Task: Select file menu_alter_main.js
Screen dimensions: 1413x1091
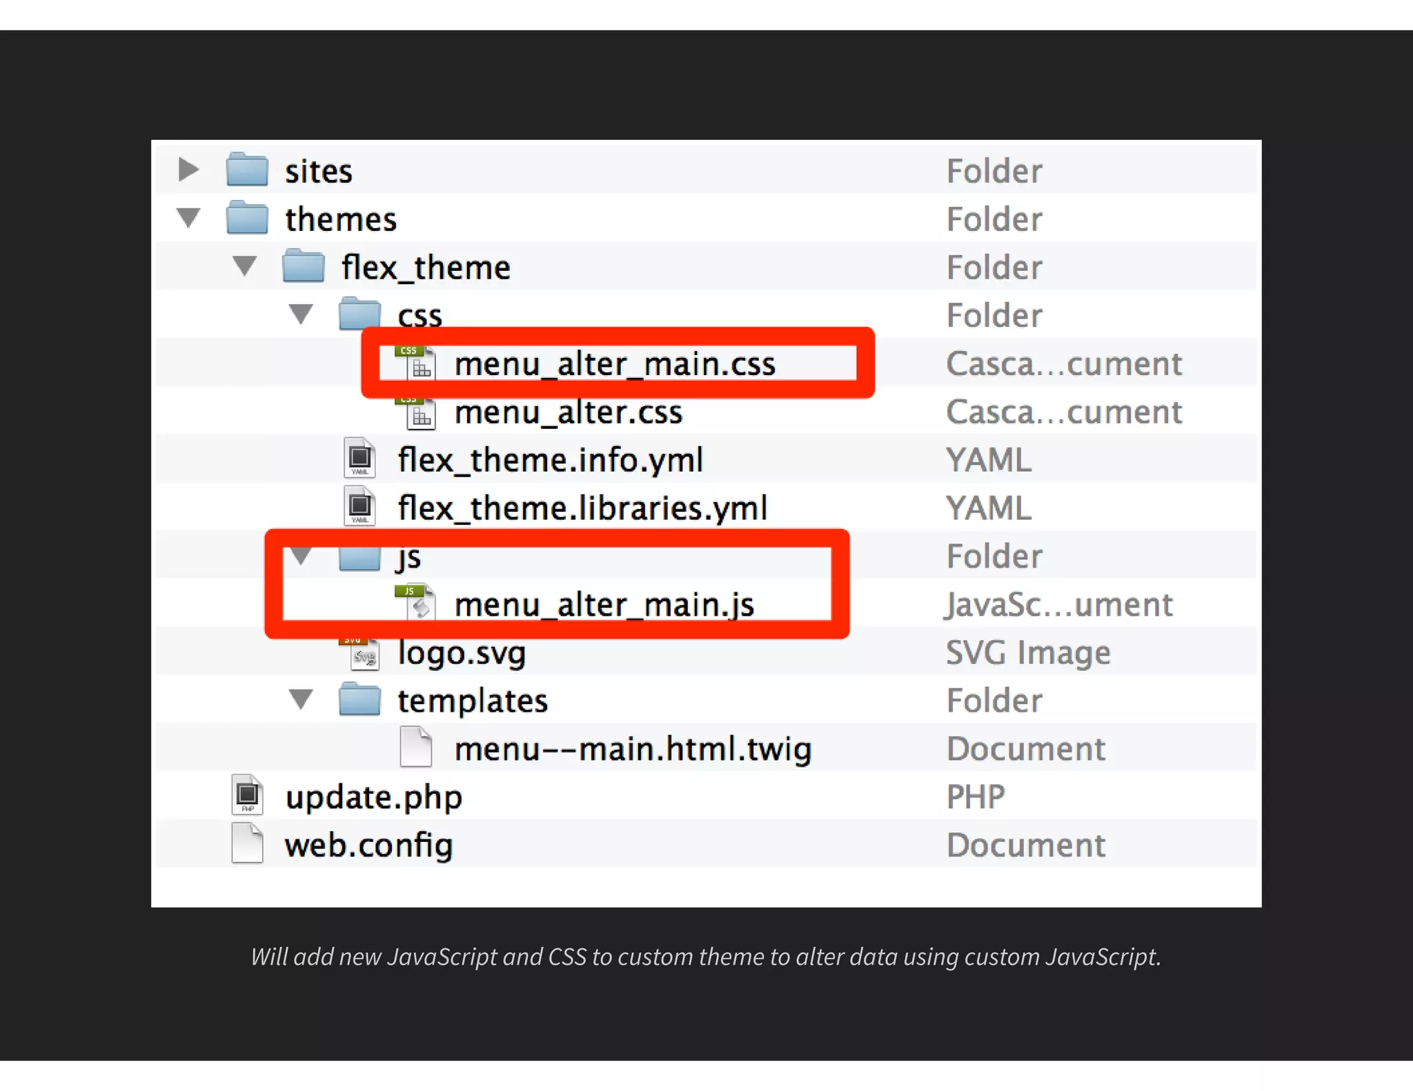Action: click(x=604, y=605)
